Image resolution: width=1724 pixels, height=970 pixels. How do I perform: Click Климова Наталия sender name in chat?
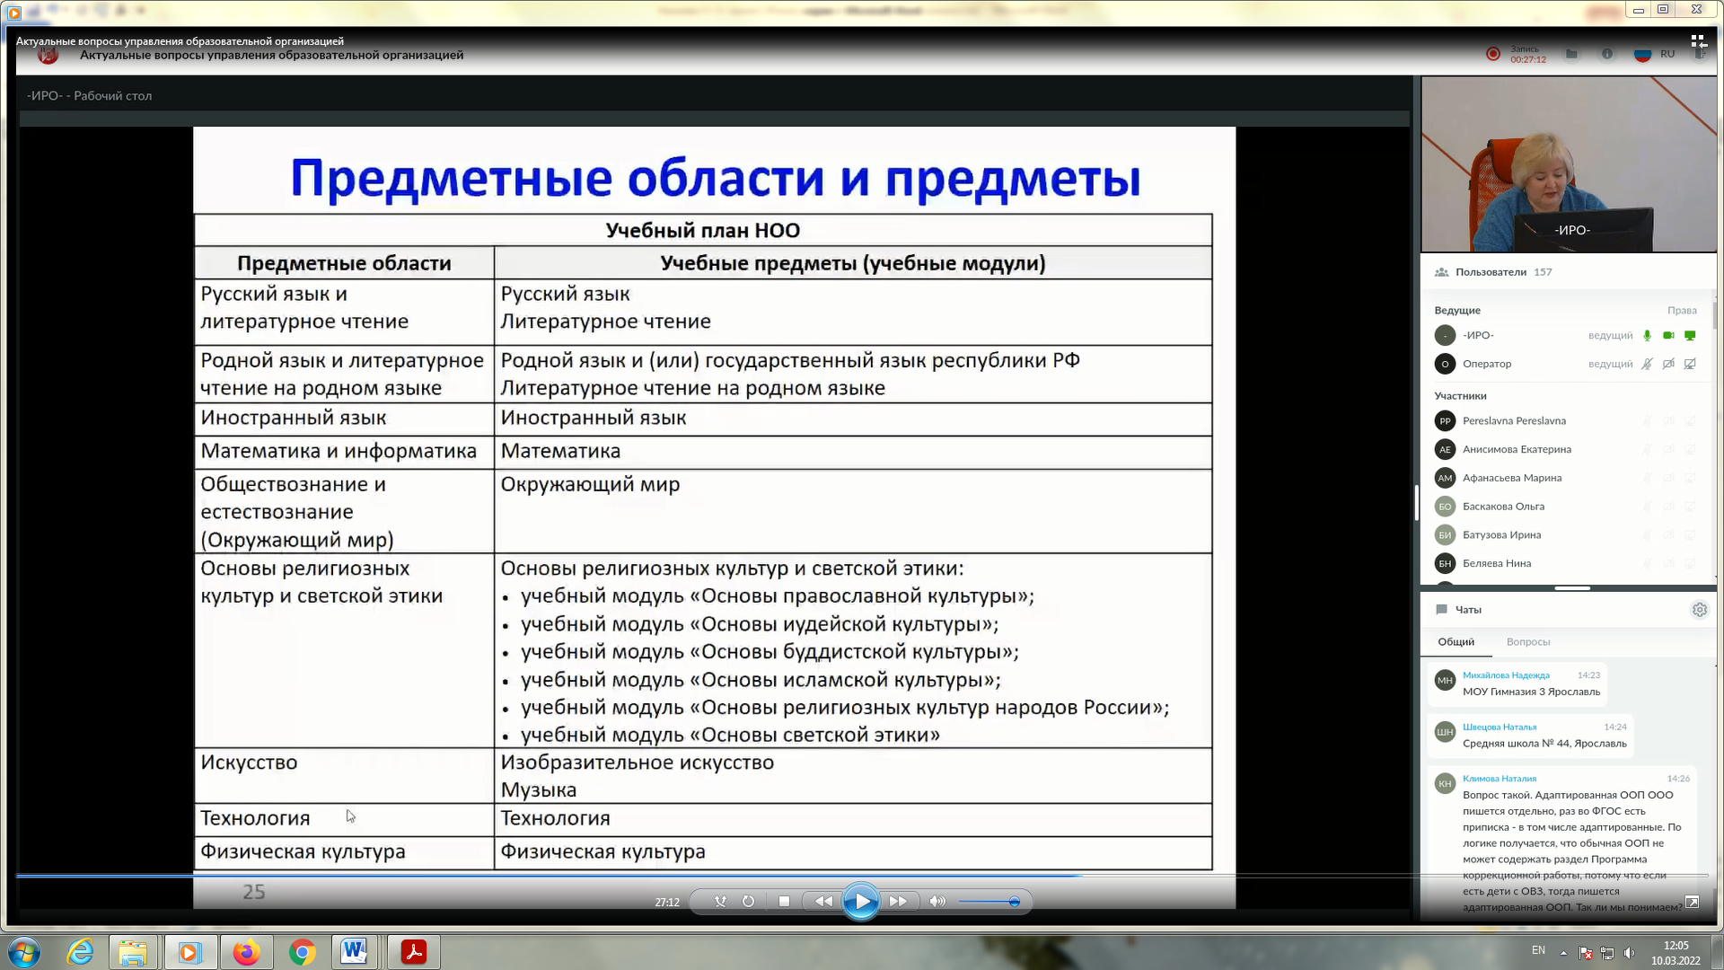click(x=1500, y=779)
